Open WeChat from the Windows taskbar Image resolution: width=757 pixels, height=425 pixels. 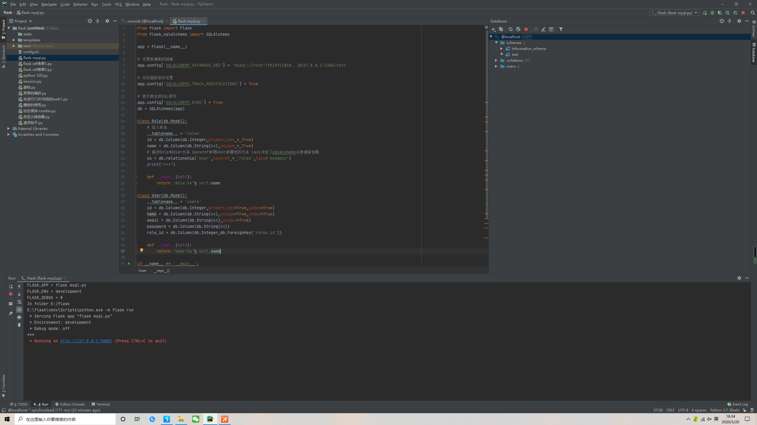coord(196,419)
